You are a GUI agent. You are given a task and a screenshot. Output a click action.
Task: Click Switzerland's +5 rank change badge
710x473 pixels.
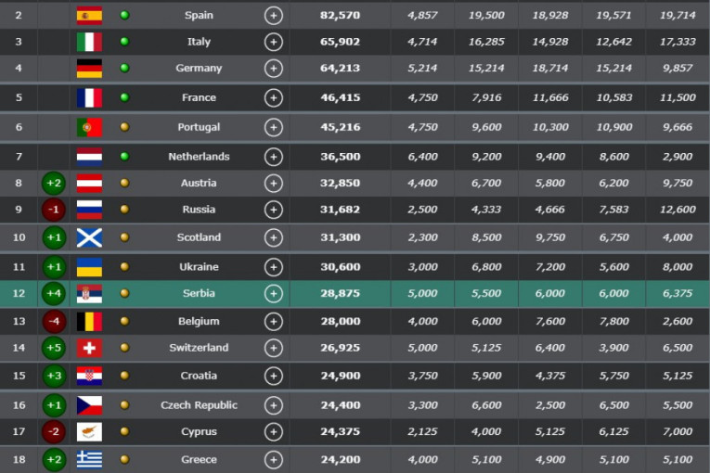point(54,348)
